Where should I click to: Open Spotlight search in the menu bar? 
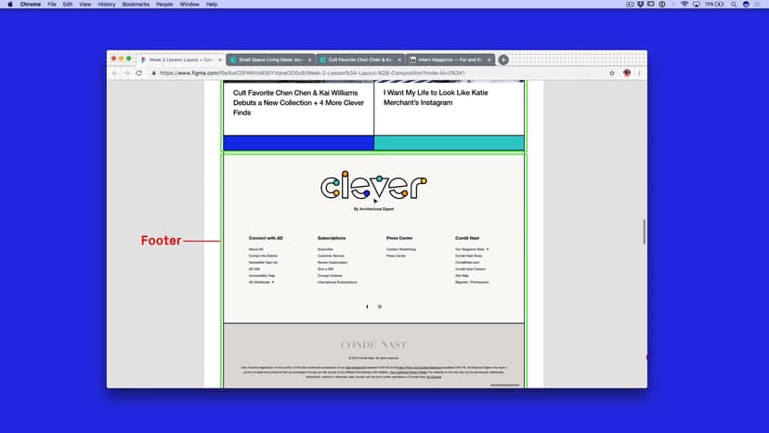(x=735, y=5)
